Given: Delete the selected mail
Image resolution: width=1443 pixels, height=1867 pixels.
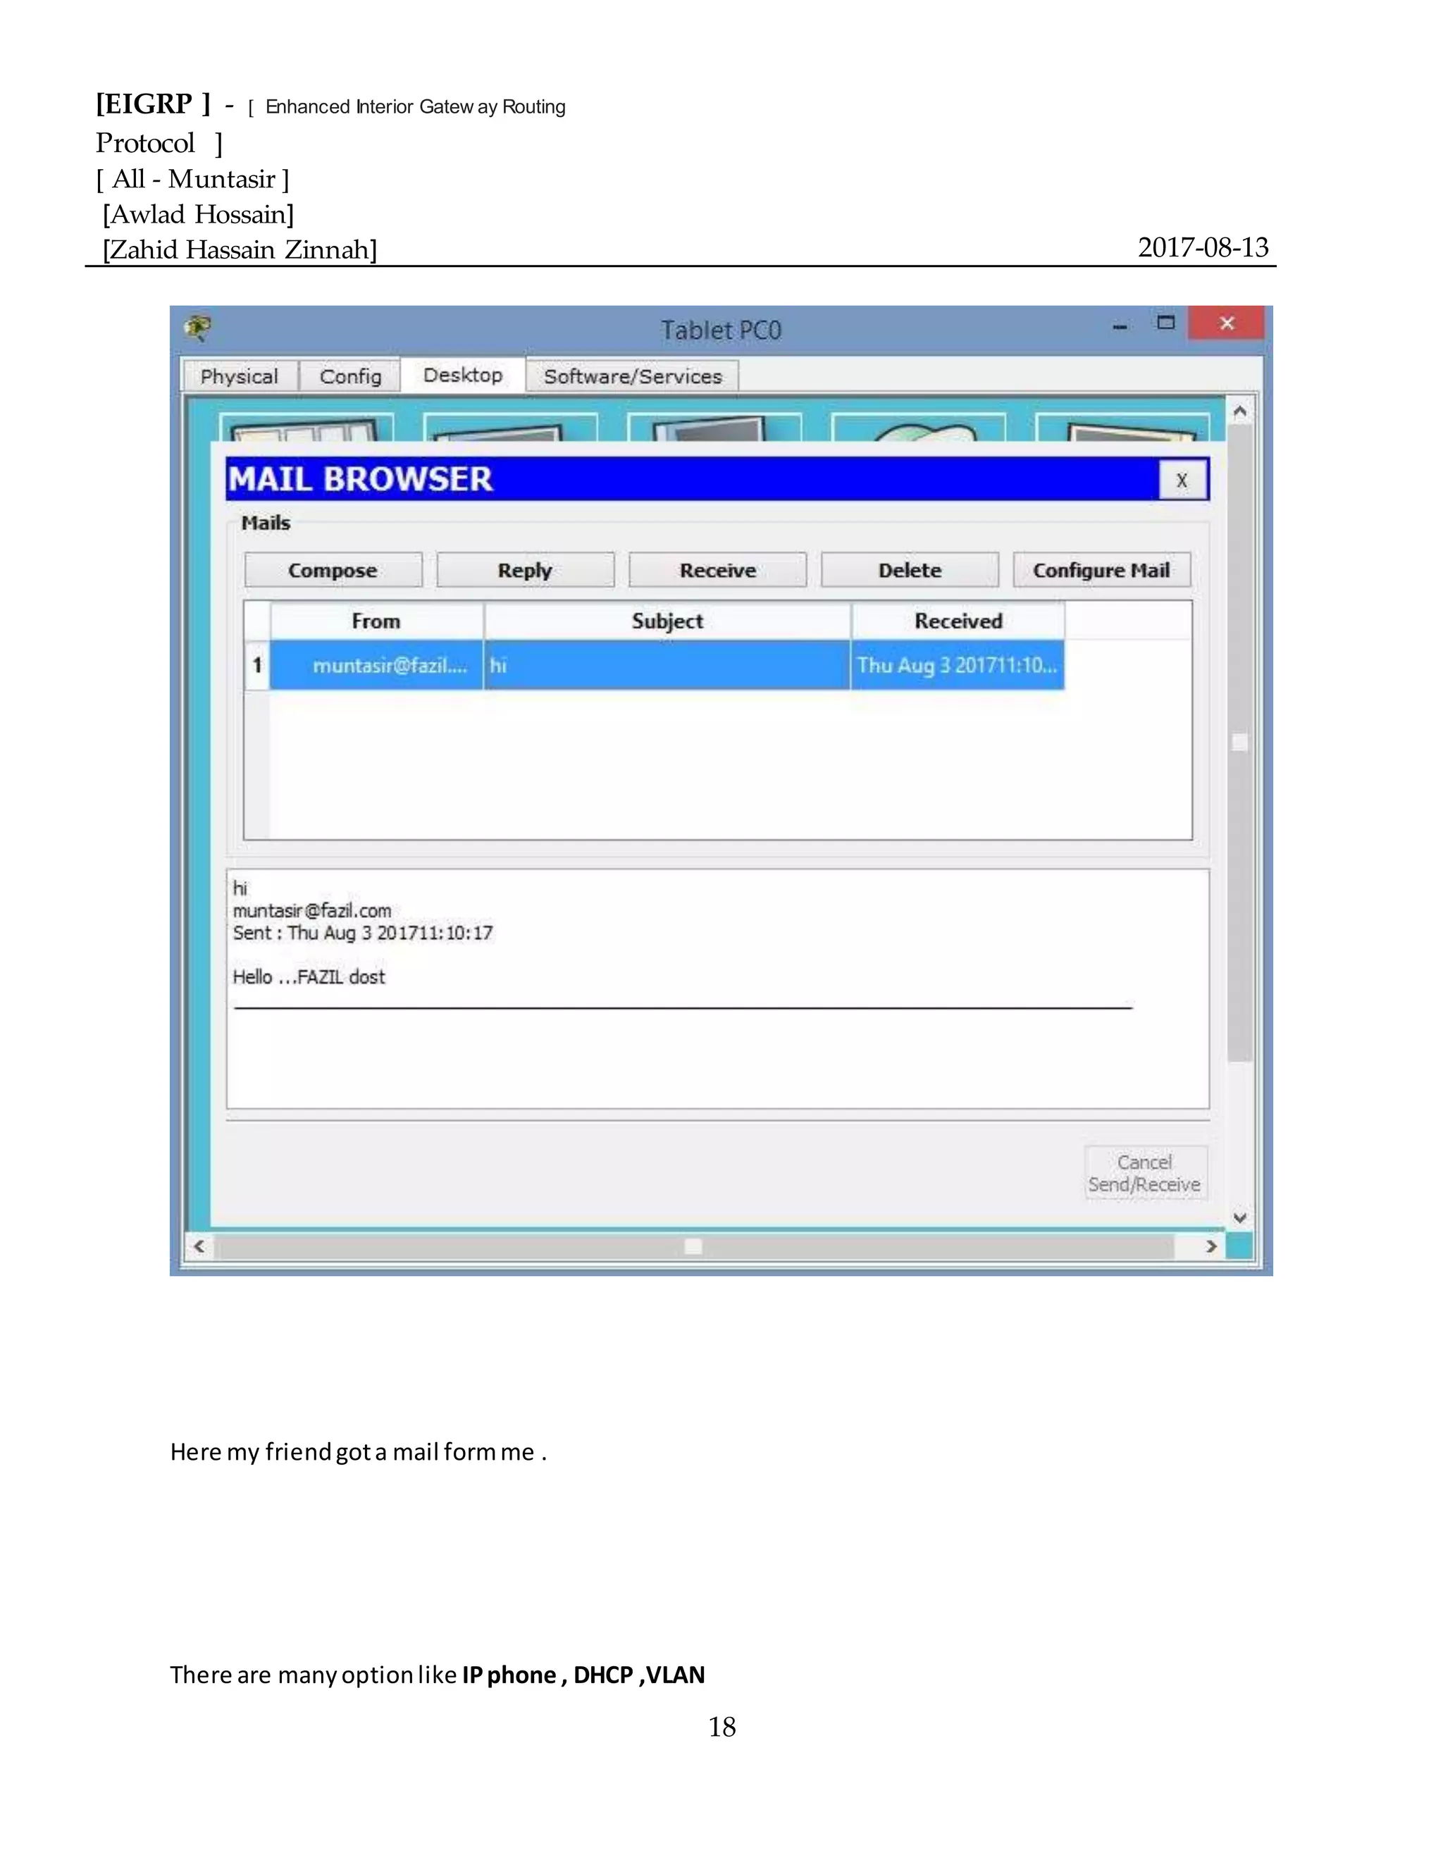Looking at the screenshot, I should (x=910, y=570).
